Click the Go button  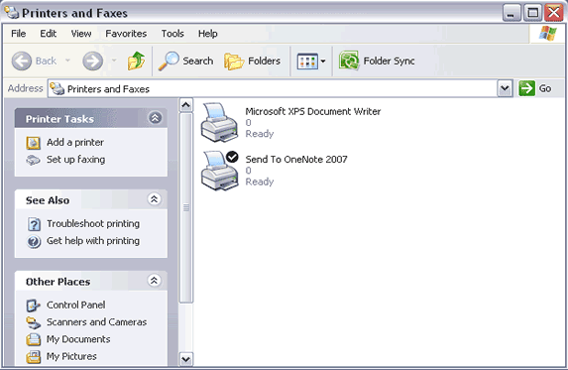[535, 88]
